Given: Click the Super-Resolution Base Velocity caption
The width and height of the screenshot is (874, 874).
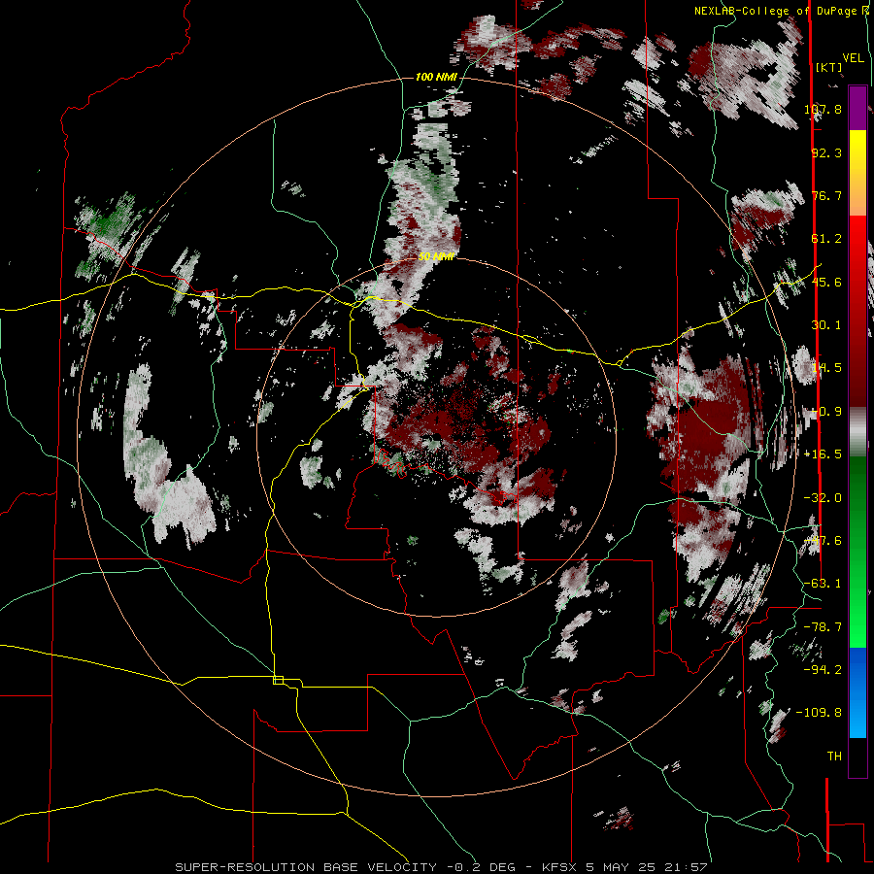Looking at the screenshot, I should click(441, 867).
